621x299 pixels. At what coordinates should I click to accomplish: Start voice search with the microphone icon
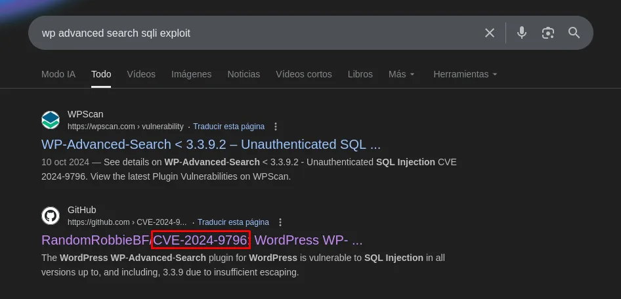tap(522, 33)
